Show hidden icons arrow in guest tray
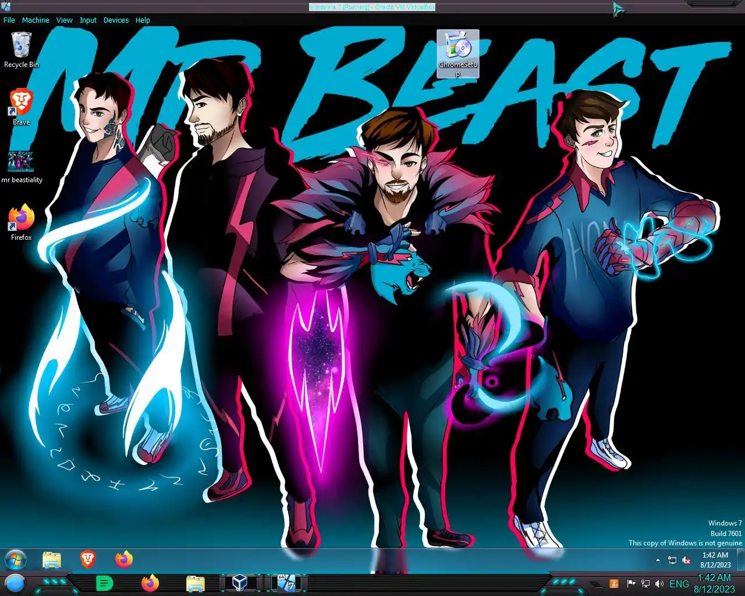The image size is (745, 596). tap(658, 560)
